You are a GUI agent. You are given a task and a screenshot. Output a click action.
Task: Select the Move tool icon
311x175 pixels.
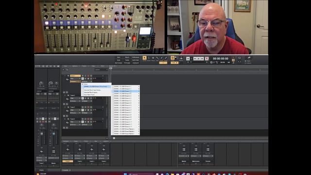(x=153, y=58)
